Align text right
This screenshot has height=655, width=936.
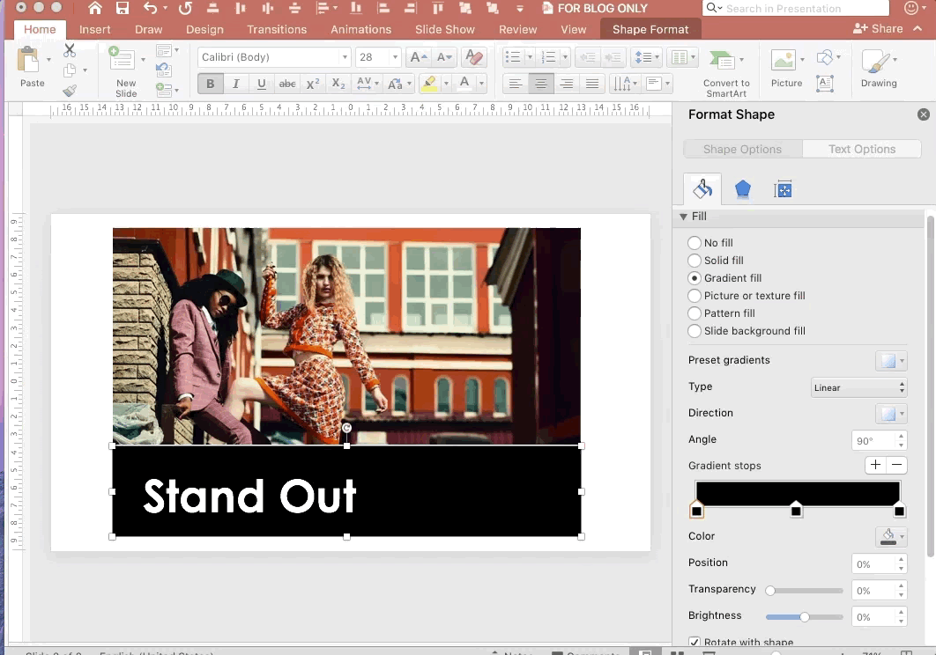click(567, 84)
